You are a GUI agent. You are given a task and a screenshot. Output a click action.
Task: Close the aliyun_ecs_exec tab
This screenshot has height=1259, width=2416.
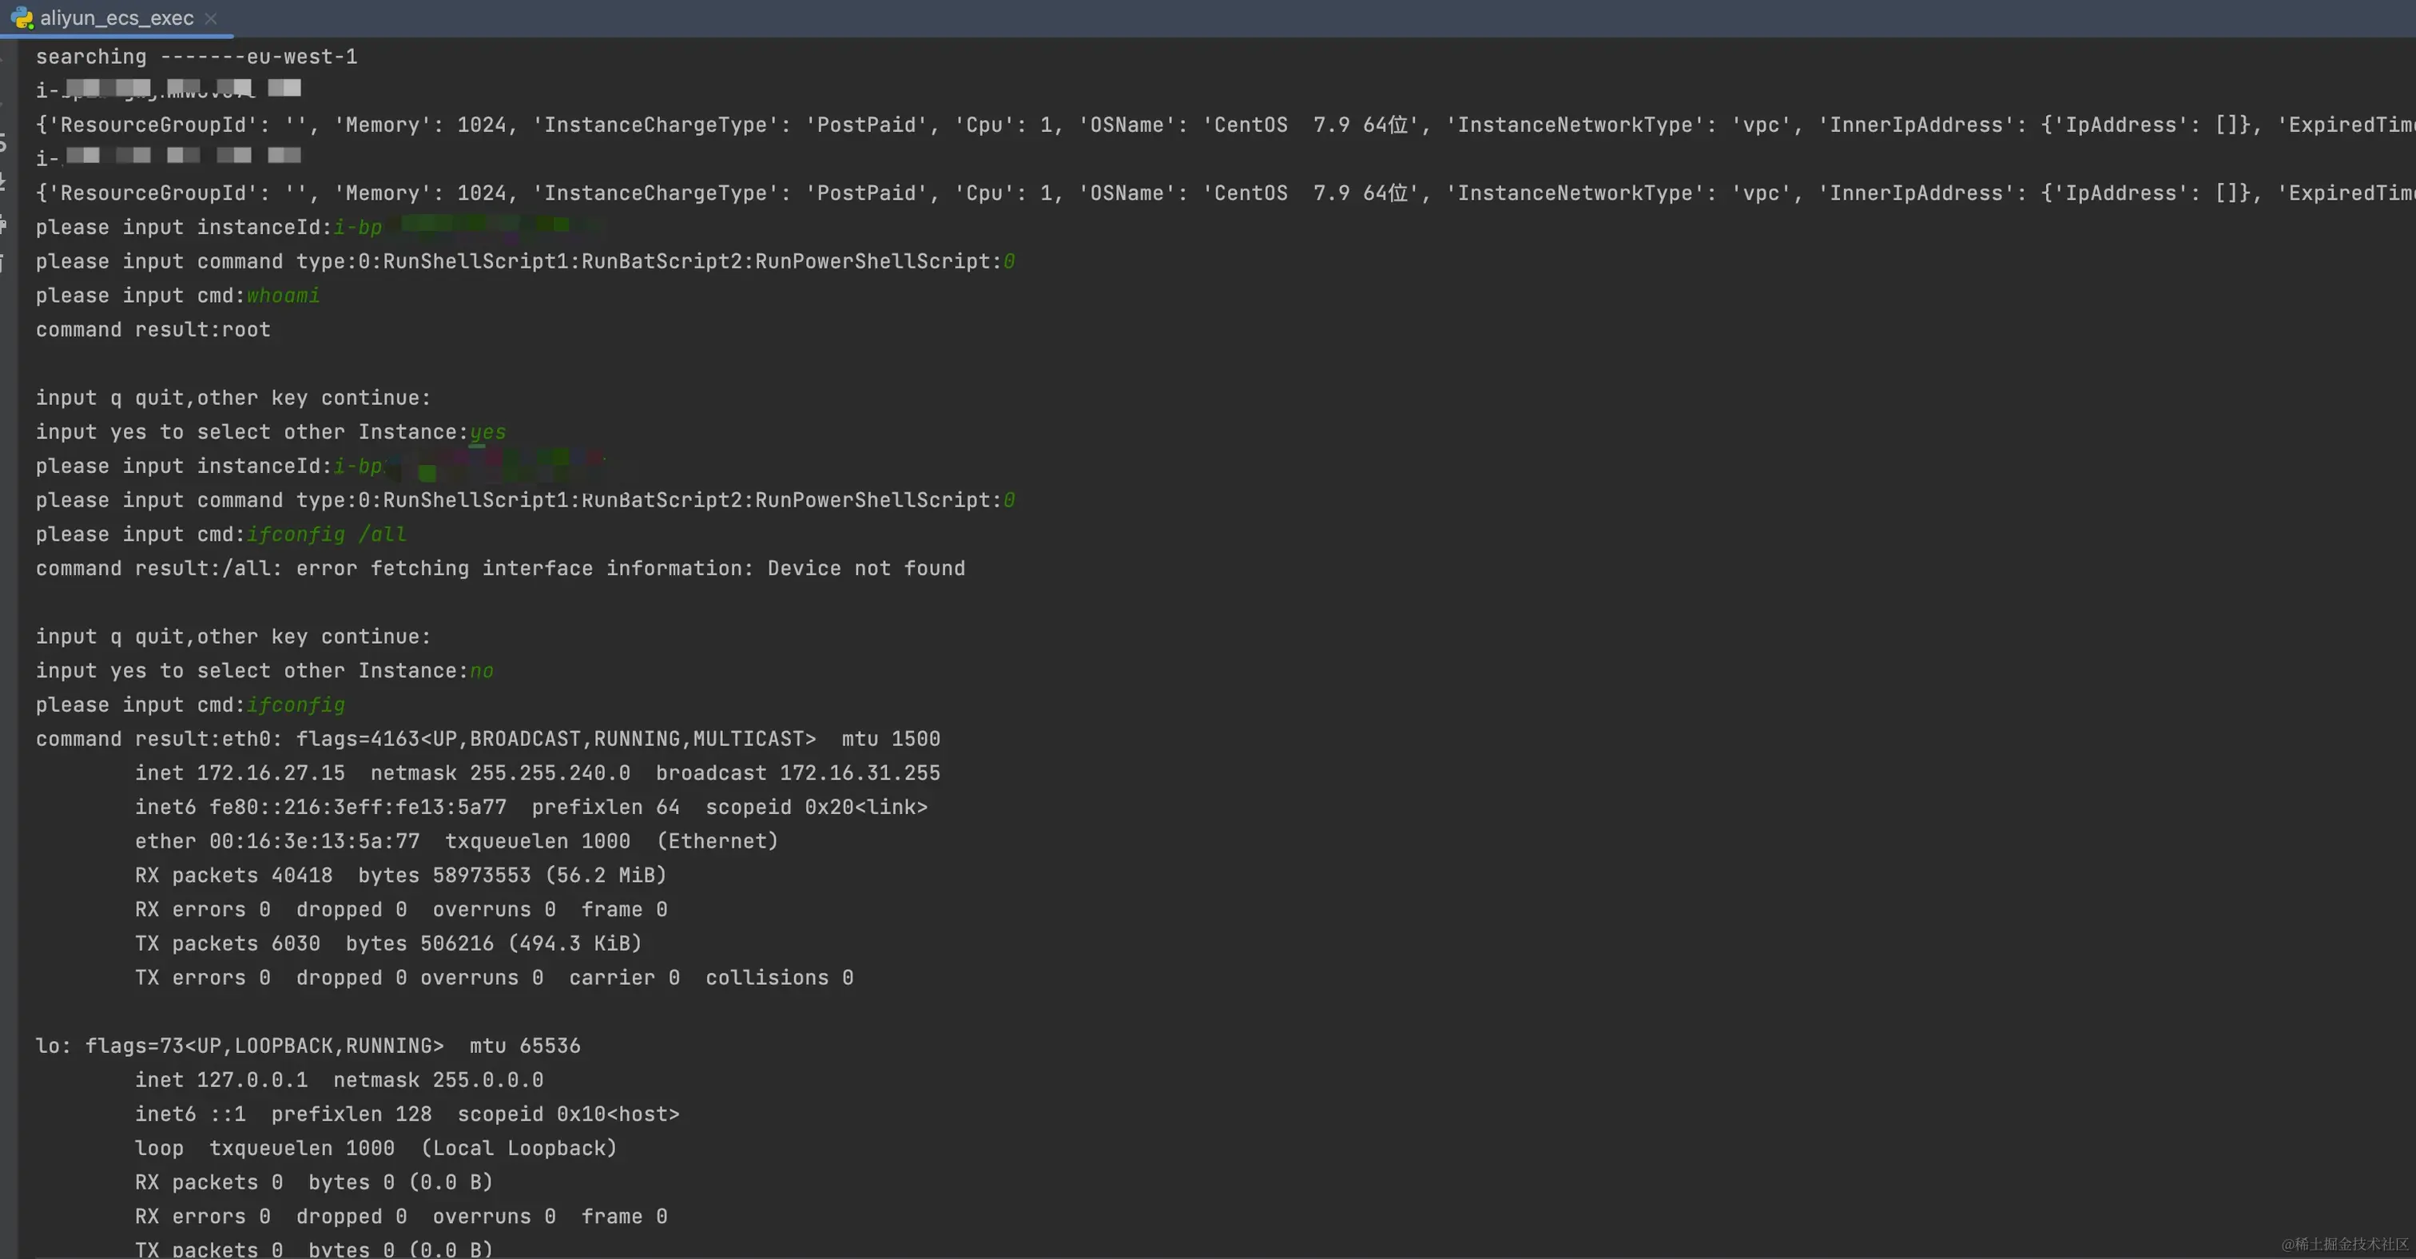[211, 18]
